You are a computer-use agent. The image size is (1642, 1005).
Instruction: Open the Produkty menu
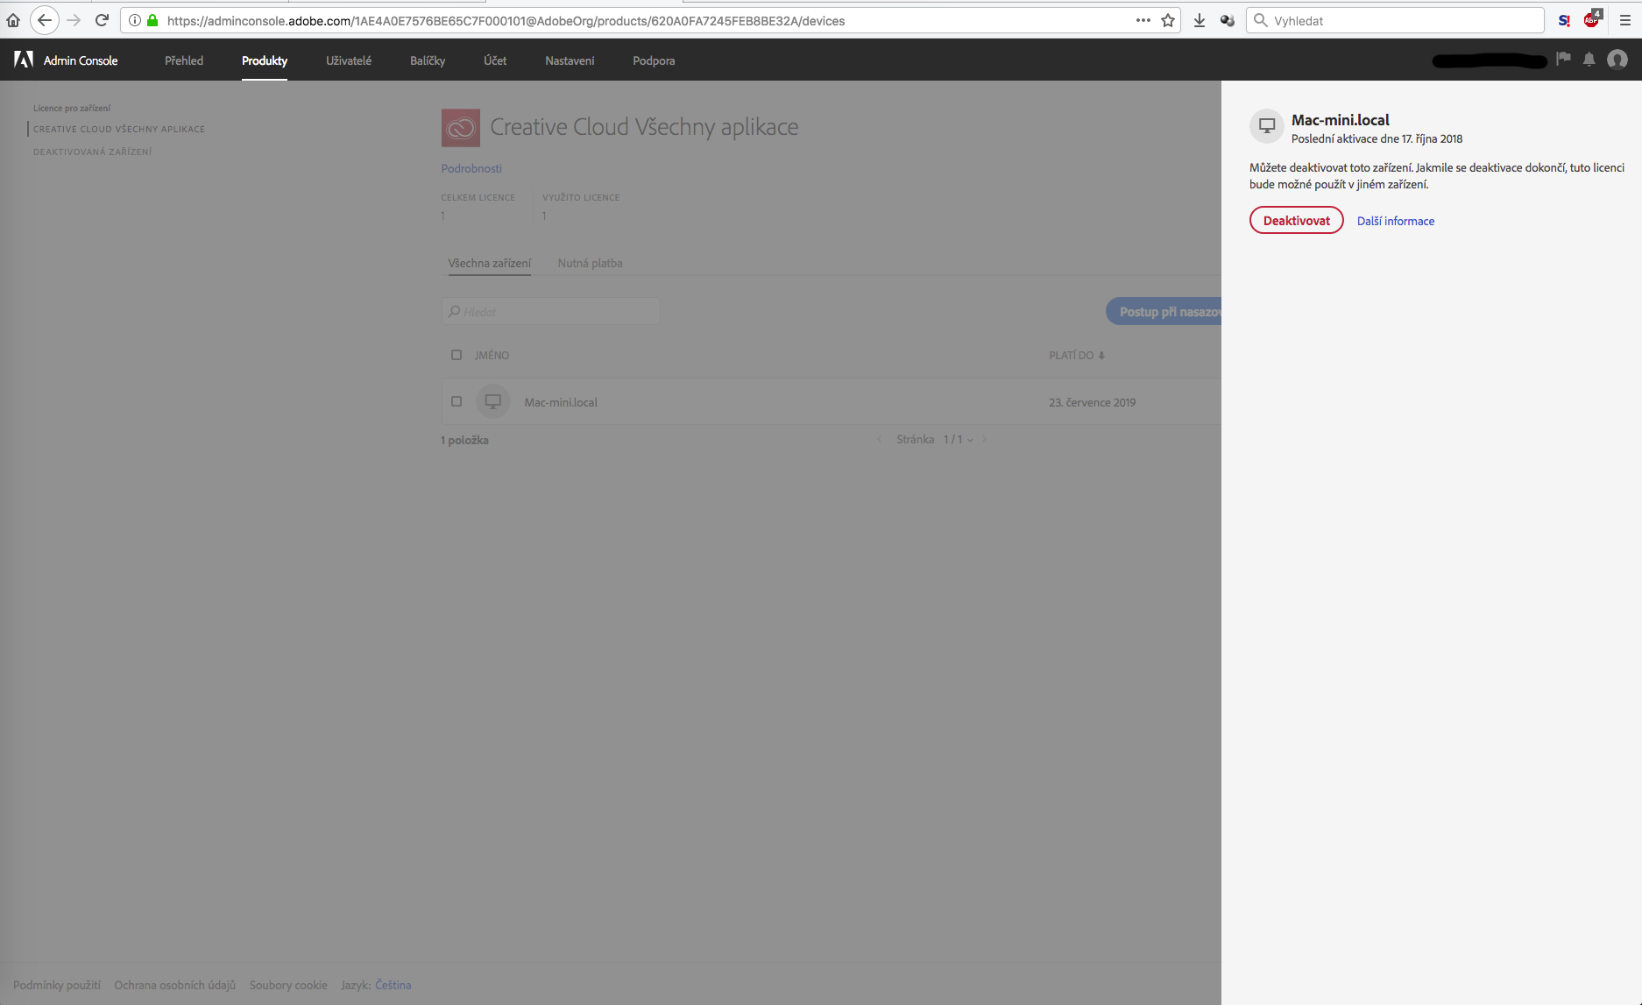coord(265,60)
